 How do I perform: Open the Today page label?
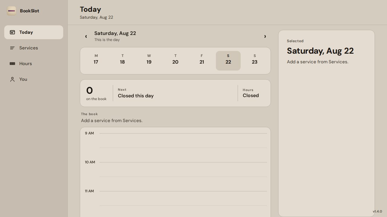[x=26, y=32]
